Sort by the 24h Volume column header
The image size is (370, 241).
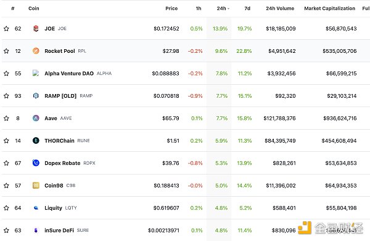(280, 9)
